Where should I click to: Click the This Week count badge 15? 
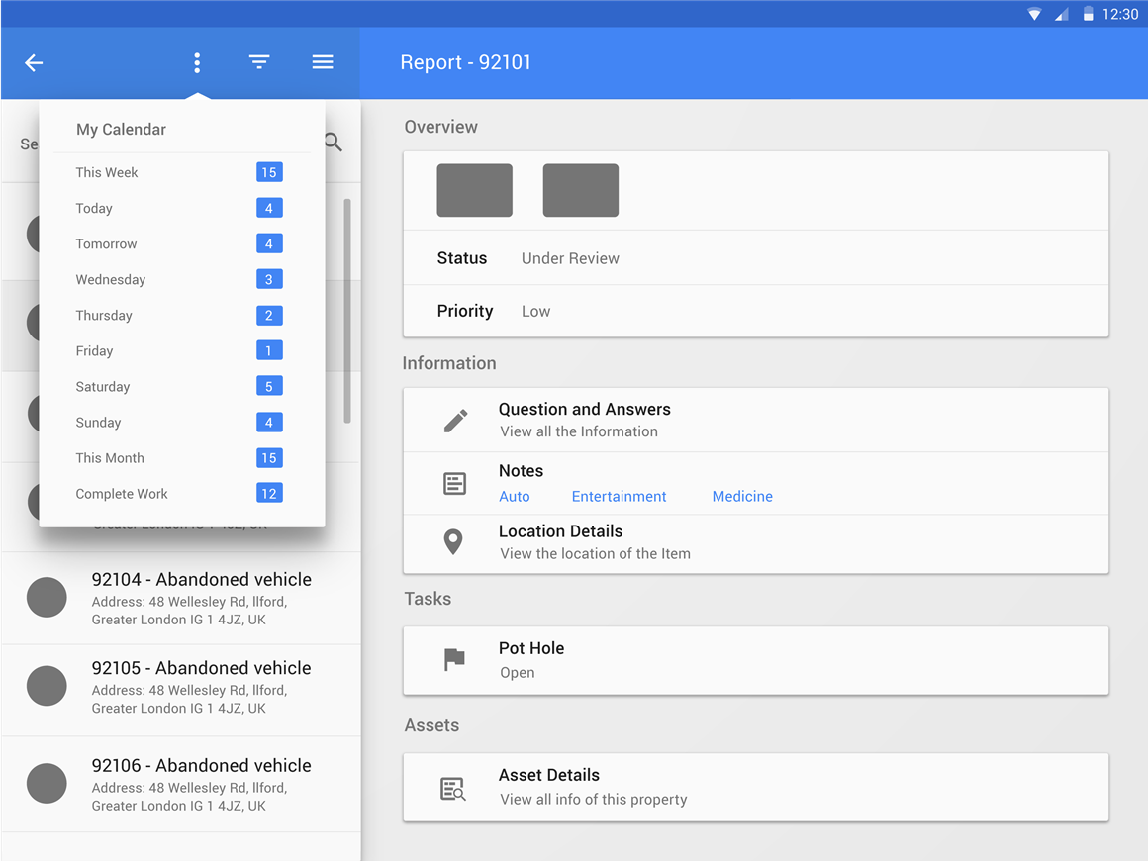[269, 173]
